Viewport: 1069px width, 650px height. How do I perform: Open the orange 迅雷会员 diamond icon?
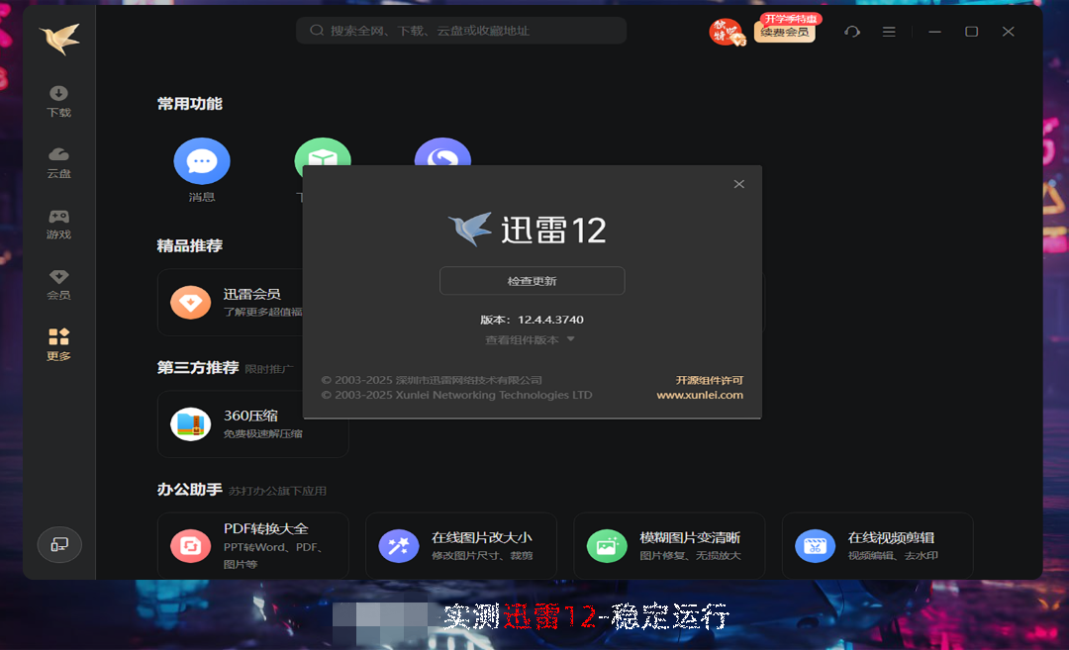pyautogui.click(x=191, y=303)
